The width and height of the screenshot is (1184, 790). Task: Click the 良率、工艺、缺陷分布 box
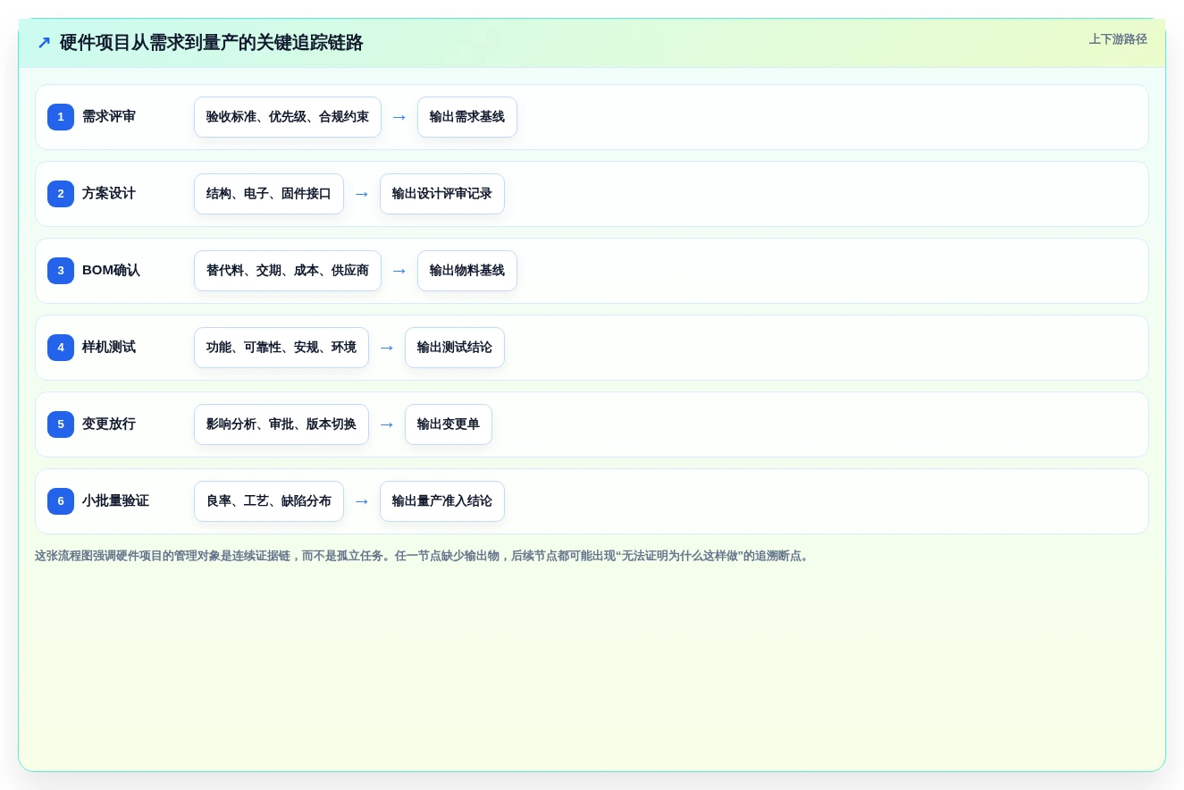(269, 501)
